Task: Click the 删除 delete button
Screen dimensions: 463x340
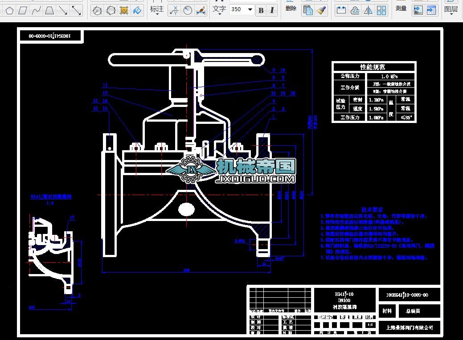Action: point(291,8)
